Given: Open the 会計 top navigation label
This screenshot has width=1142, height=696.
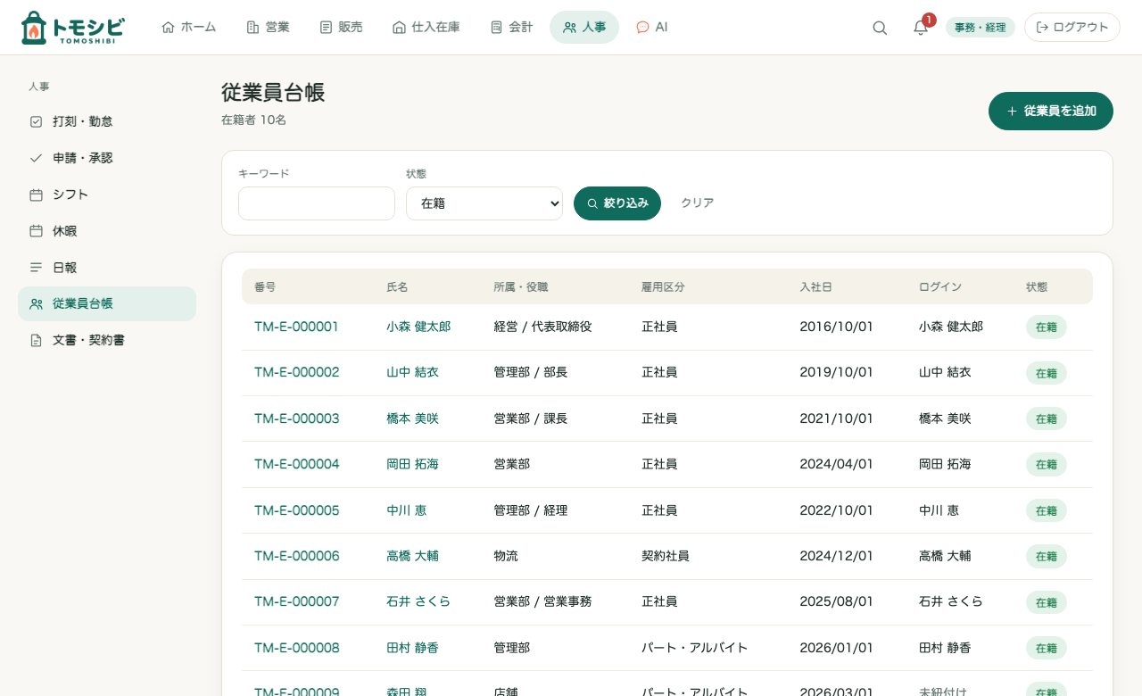Looking at the screenshot, I should tap(521, 28).
